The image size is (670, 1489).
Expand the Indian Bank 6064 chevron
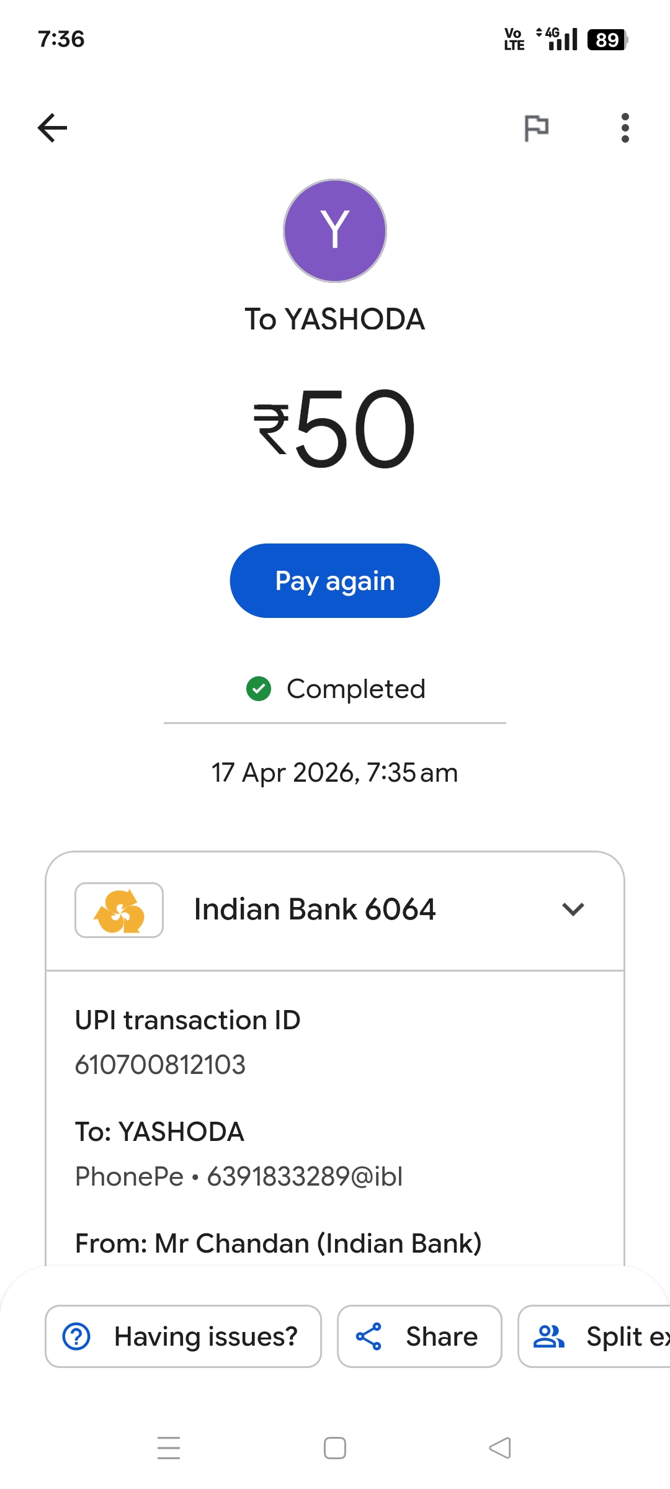[573, 910]
